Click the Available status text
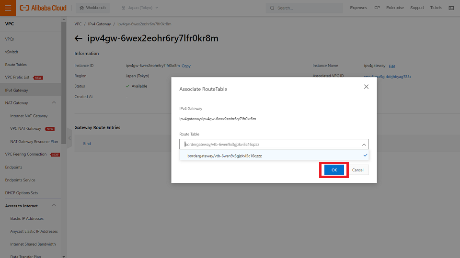This screenshot has height=258, width=460. click(x=139, y=86)
